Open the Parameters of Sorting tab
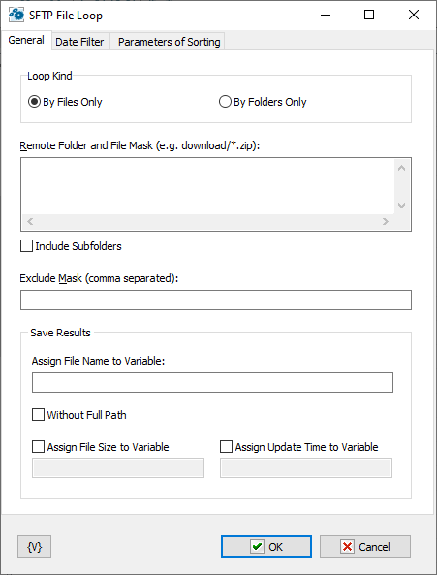437x575 pixels. pos(169,42)
